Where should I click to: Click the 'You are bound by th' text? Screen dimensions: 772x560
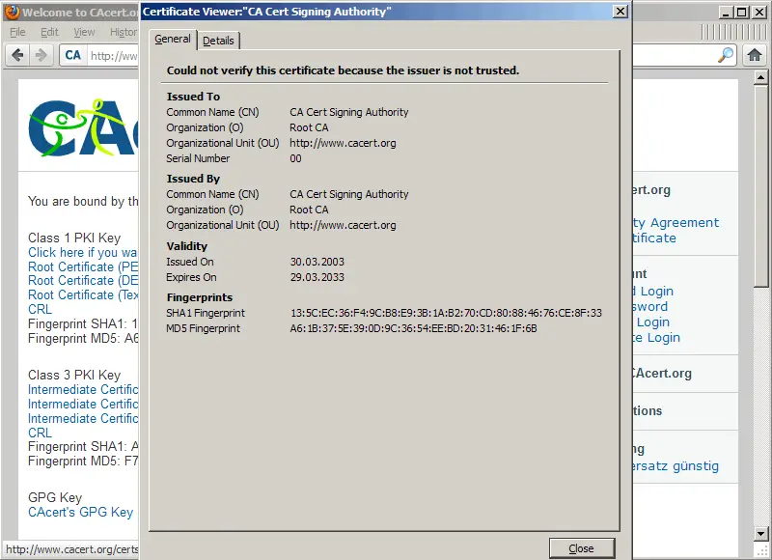(83, 202)
